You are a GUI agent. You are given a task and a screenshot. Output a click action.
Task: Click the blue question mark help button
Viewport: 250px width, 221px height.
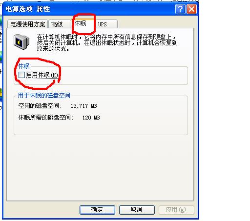pyautogui.click(x=180, y=9)
